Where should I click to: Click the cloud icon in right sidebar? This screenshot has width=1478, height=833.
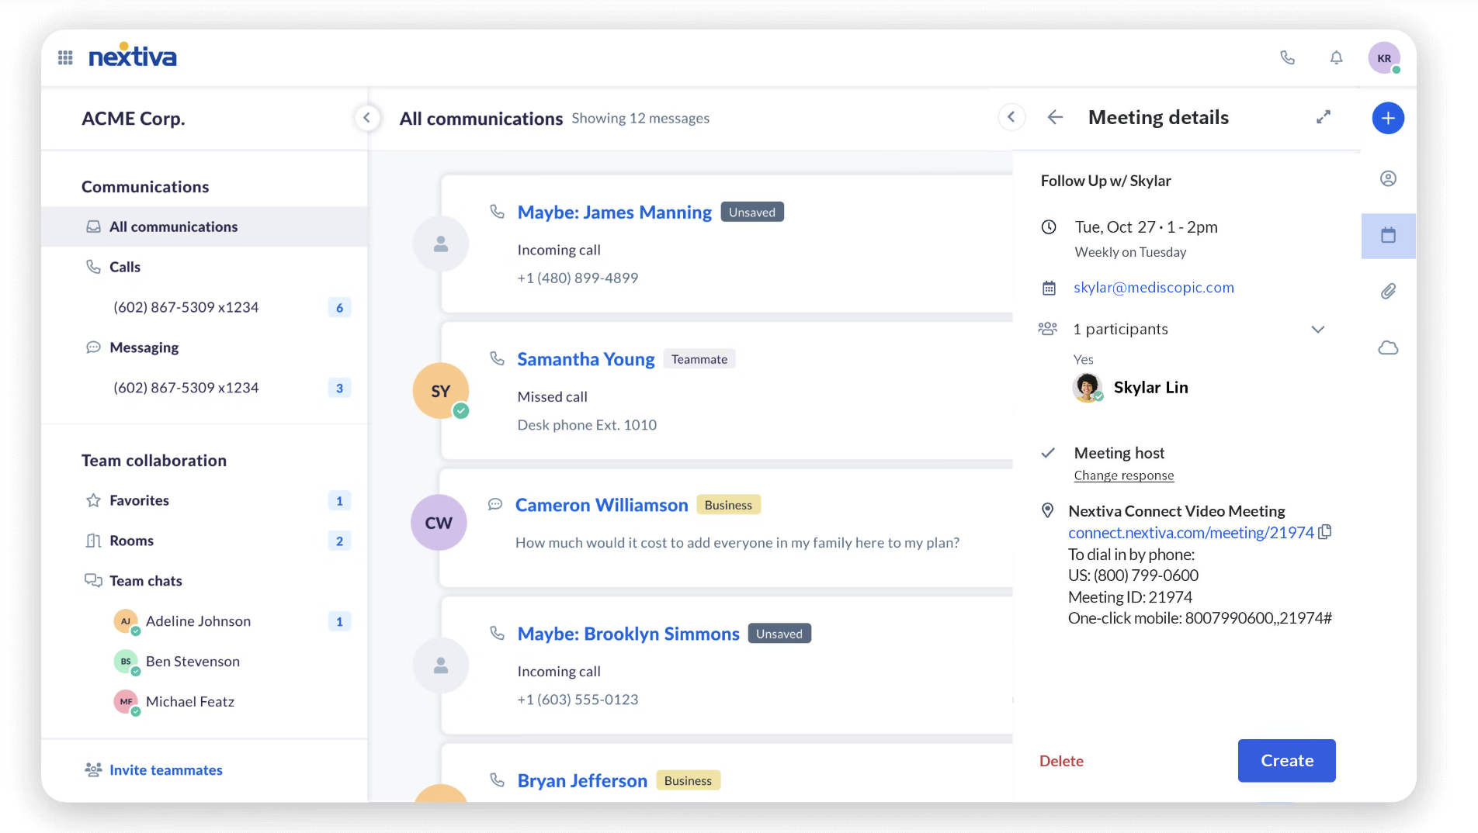pos(1388,348)
